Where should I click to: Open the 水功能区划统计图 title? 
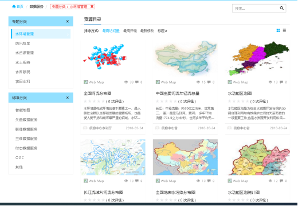click(x=244, y=192)
